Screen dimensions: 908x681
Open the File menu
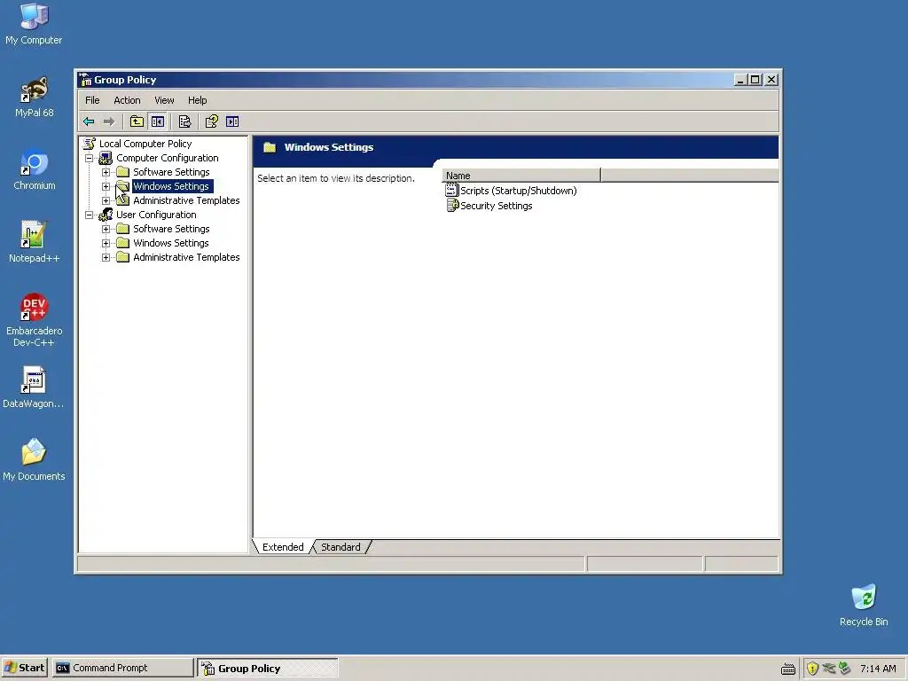click(x=92, y=100)
